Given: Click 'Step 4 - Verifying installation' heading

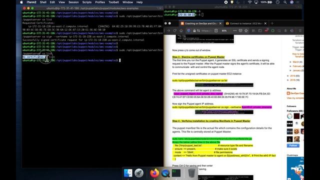Looking at the screenshot, I should tap(211, 121).
